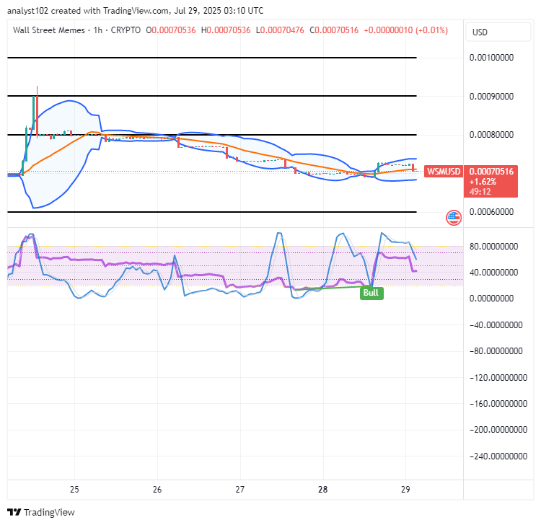Click the -80.00000000 oscillator axis label

click(x=496, y=351)
